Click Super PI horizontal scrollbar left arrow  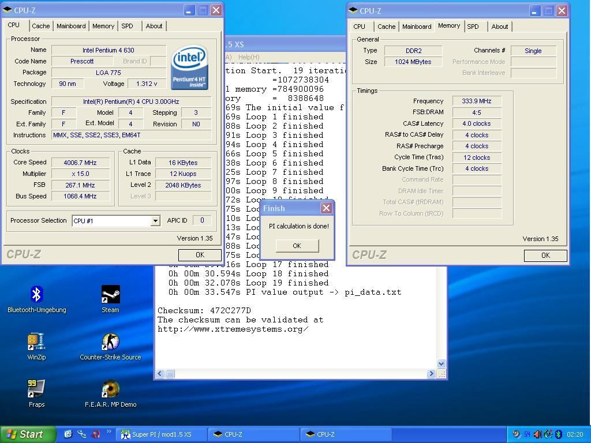[160, 374]
